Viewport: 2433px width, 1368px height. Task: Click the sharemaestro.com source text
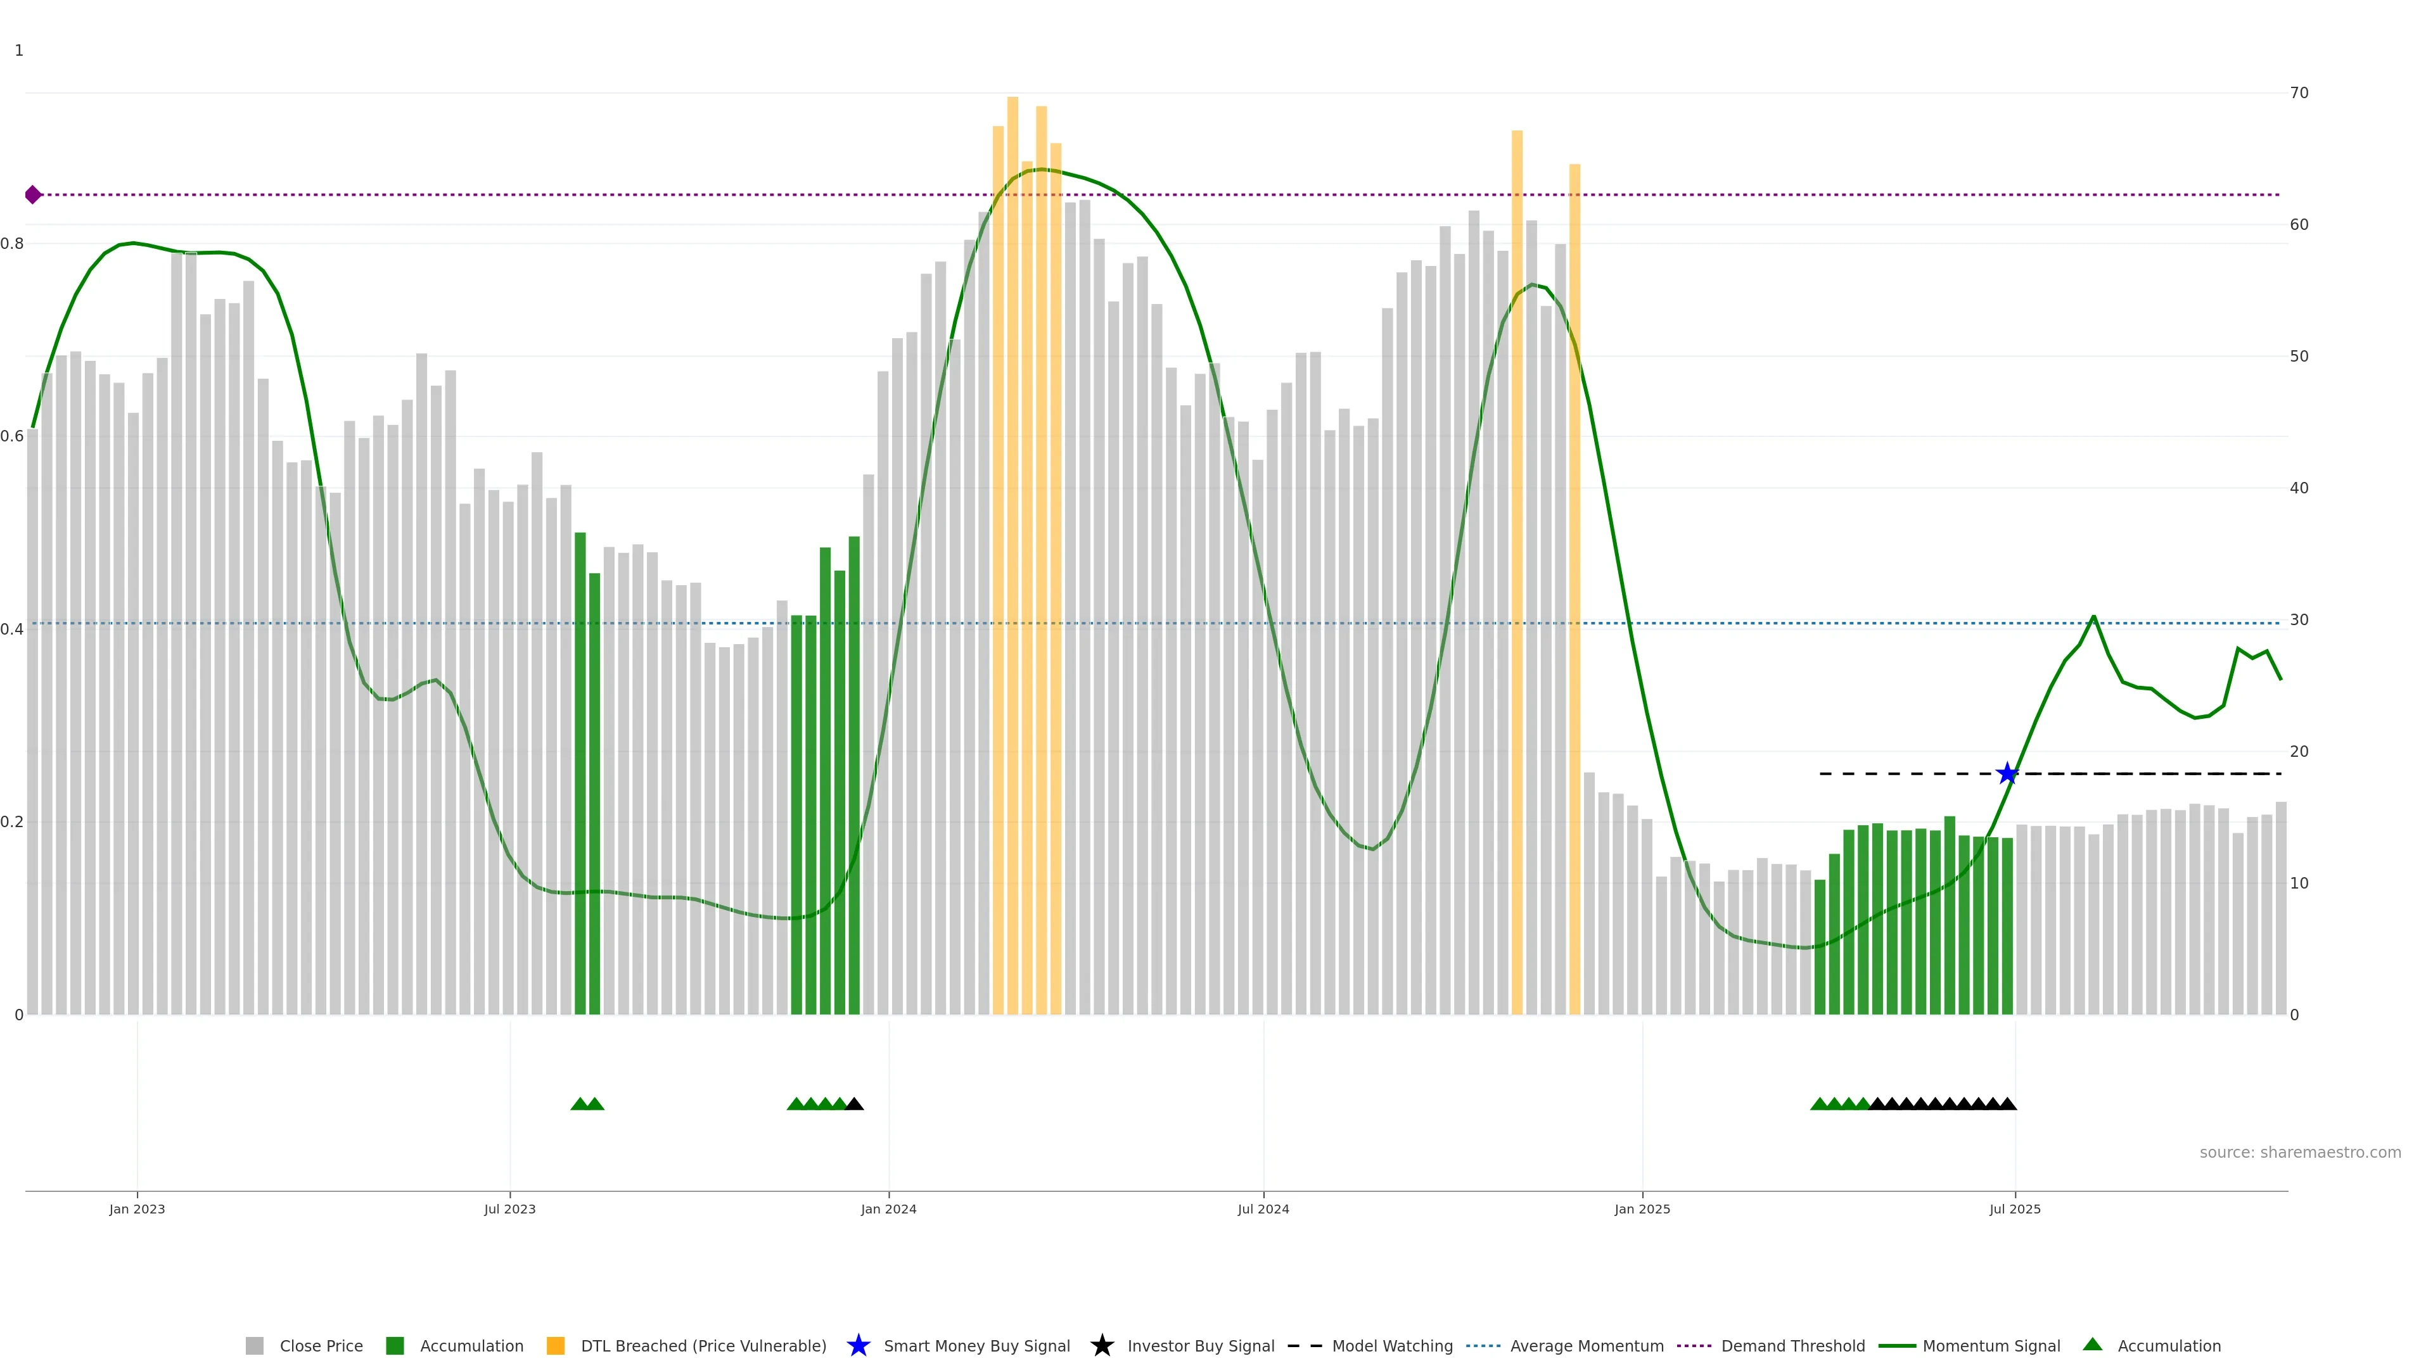2300,1153
